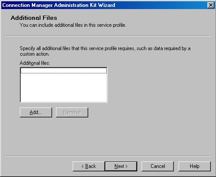Click the bold Additional Files heading

point(34,18)
